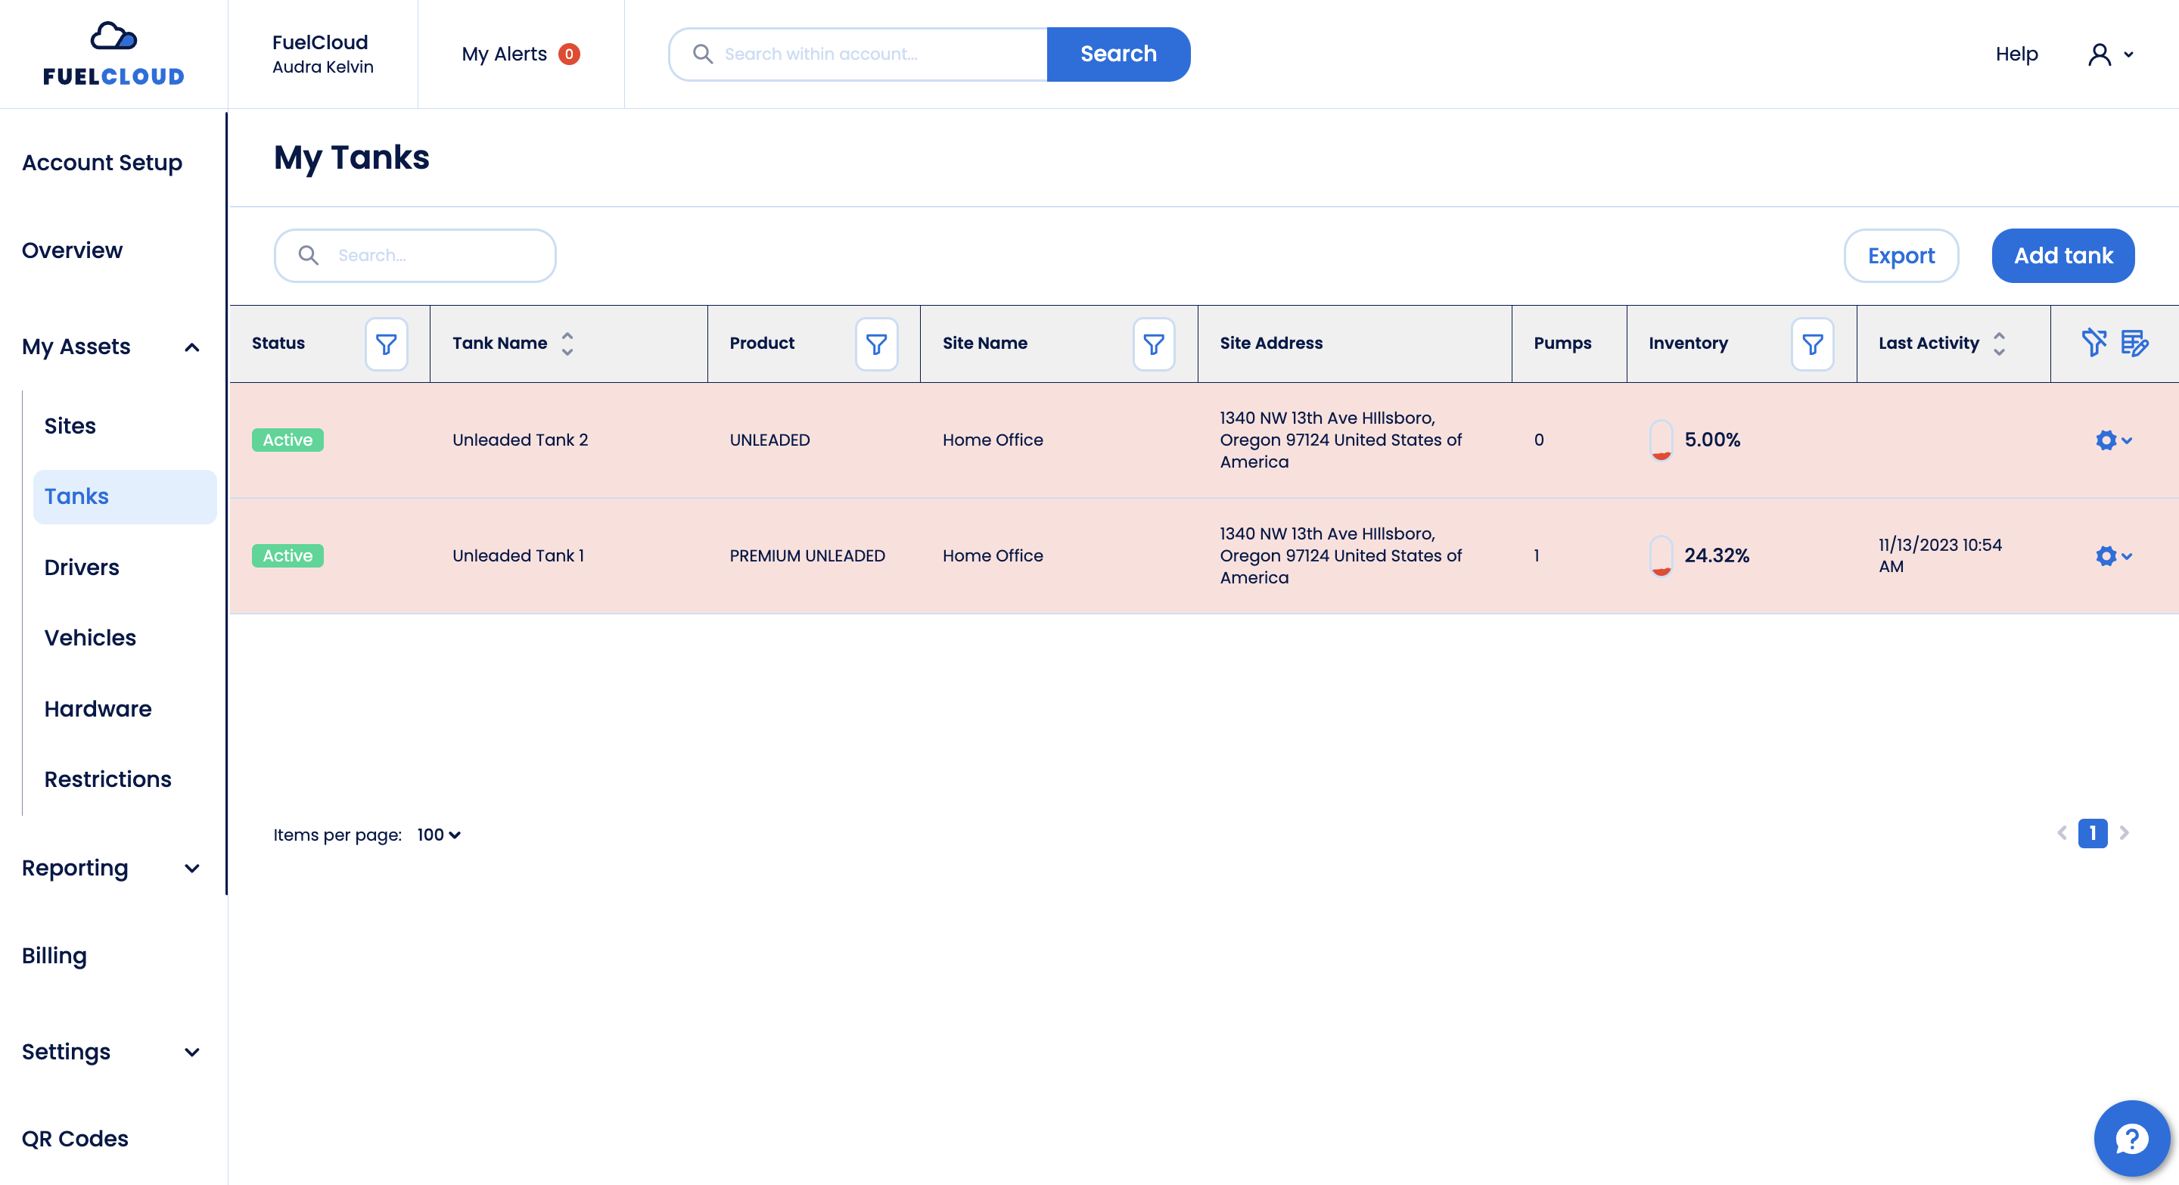Sort table by Tank Name
Image resolution: width=2179 pixels, height=1185 pixels.
click(567, 344)
